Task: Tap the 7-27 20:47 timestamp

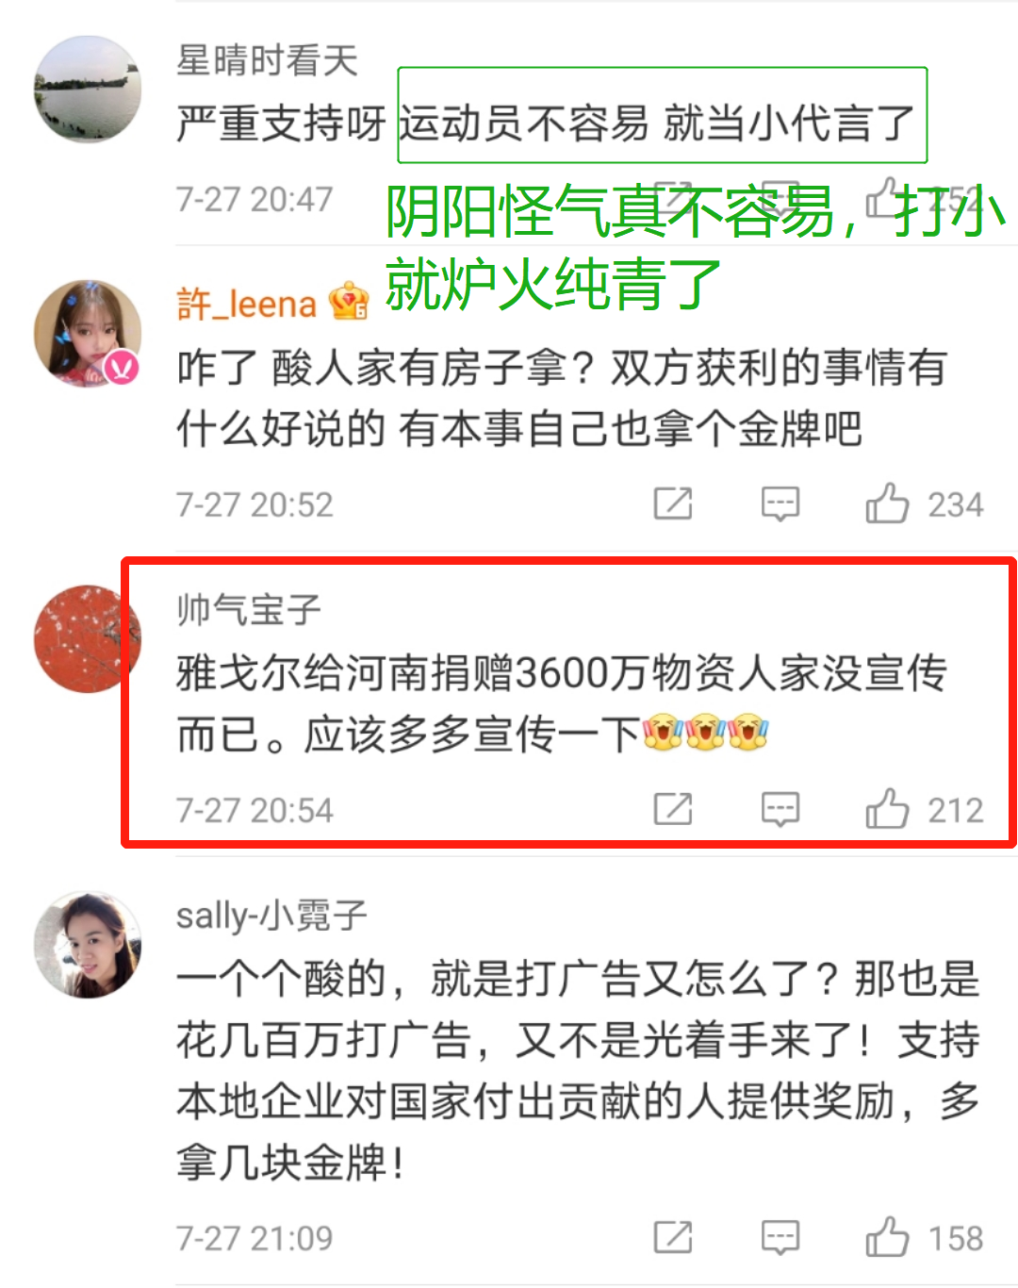Action: 254,199
